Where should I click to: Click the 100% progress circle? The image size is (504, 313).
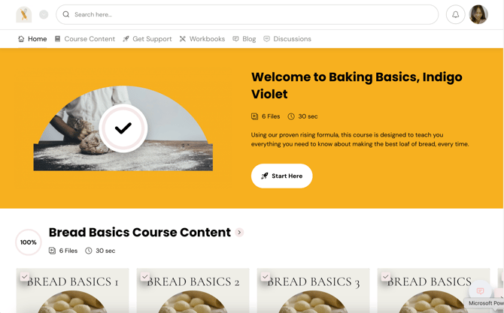click(29, 242)
